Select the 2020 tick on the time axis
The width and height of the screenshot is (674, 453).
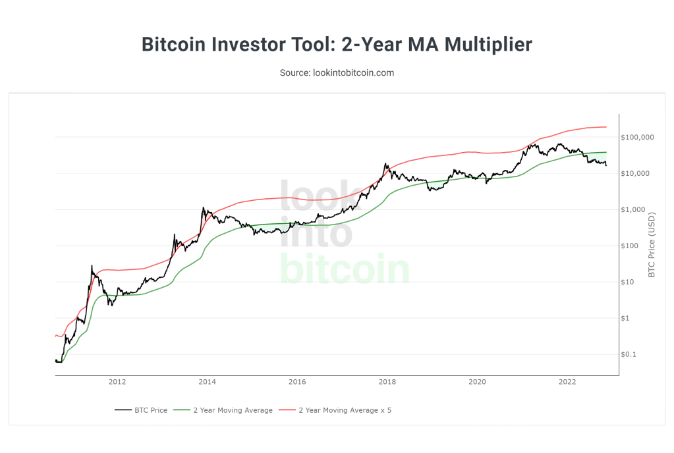coord(477,382)
